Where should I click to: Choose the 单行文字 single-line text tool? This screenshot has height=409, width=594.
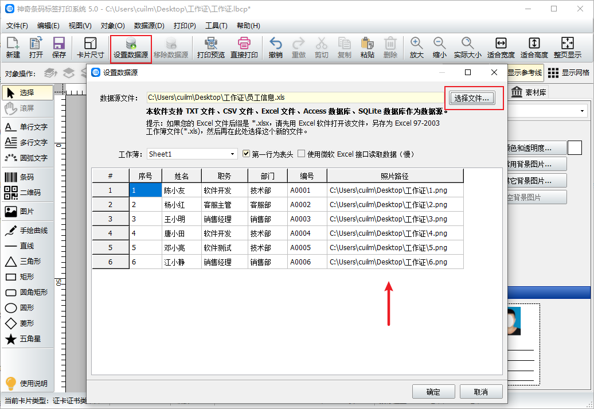(28, 127)
